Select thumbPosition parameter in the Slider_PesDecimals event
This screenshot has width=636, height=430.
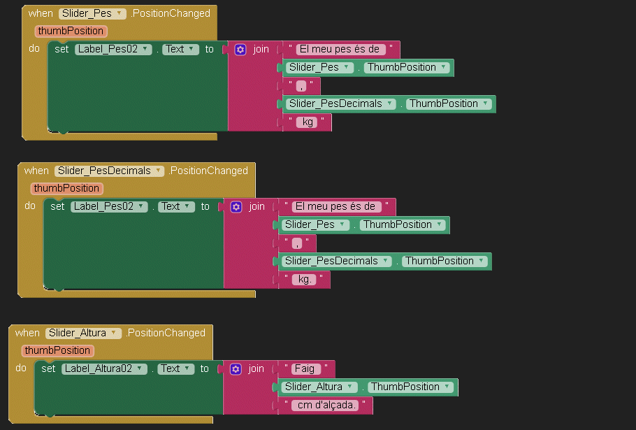67,188
